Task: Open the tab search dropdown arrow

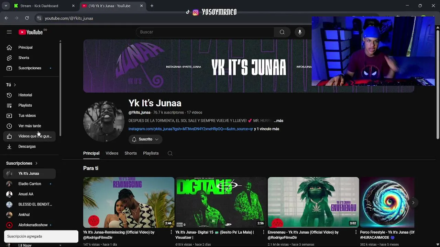Action: 6,6
